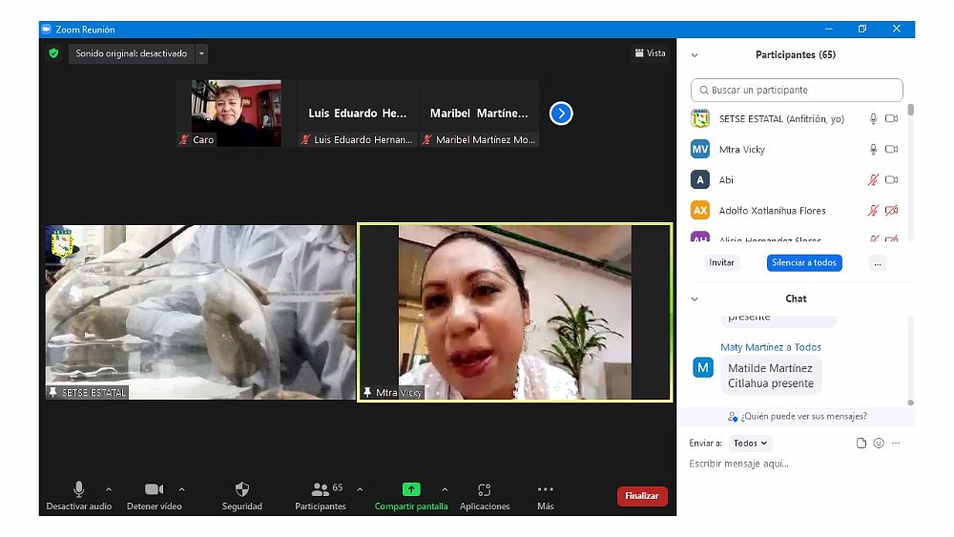The width and height of the screenshot is (954, 537).
Task: Click the Silenciar a todos button
Action: [804, 262]
